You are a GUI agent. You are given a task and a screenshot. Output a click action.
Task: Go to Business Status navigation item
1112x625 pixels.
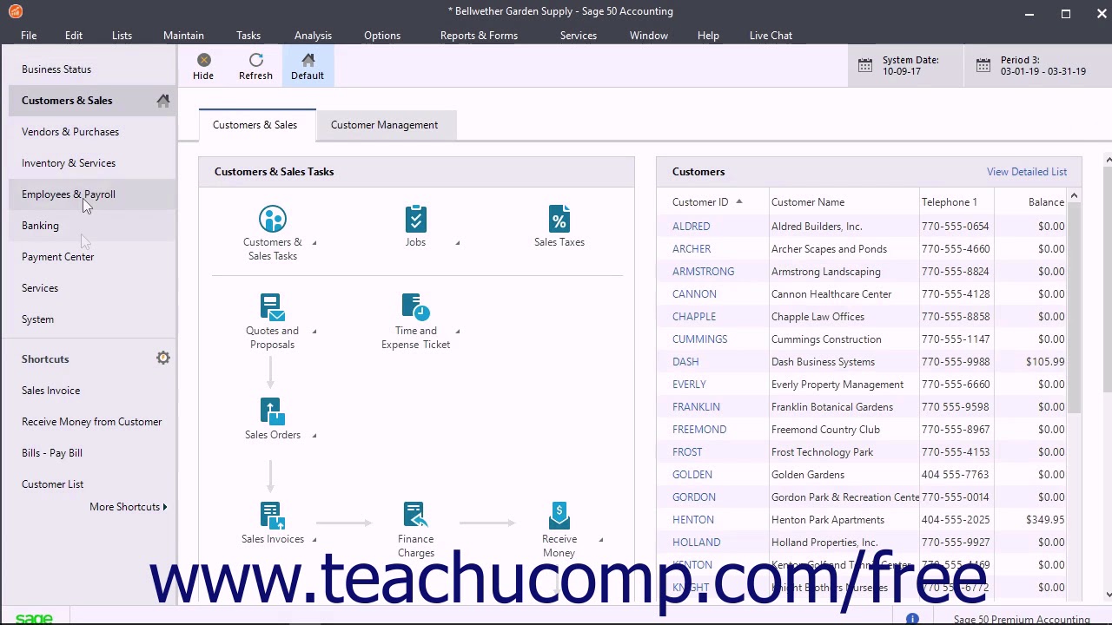point(56,69)
